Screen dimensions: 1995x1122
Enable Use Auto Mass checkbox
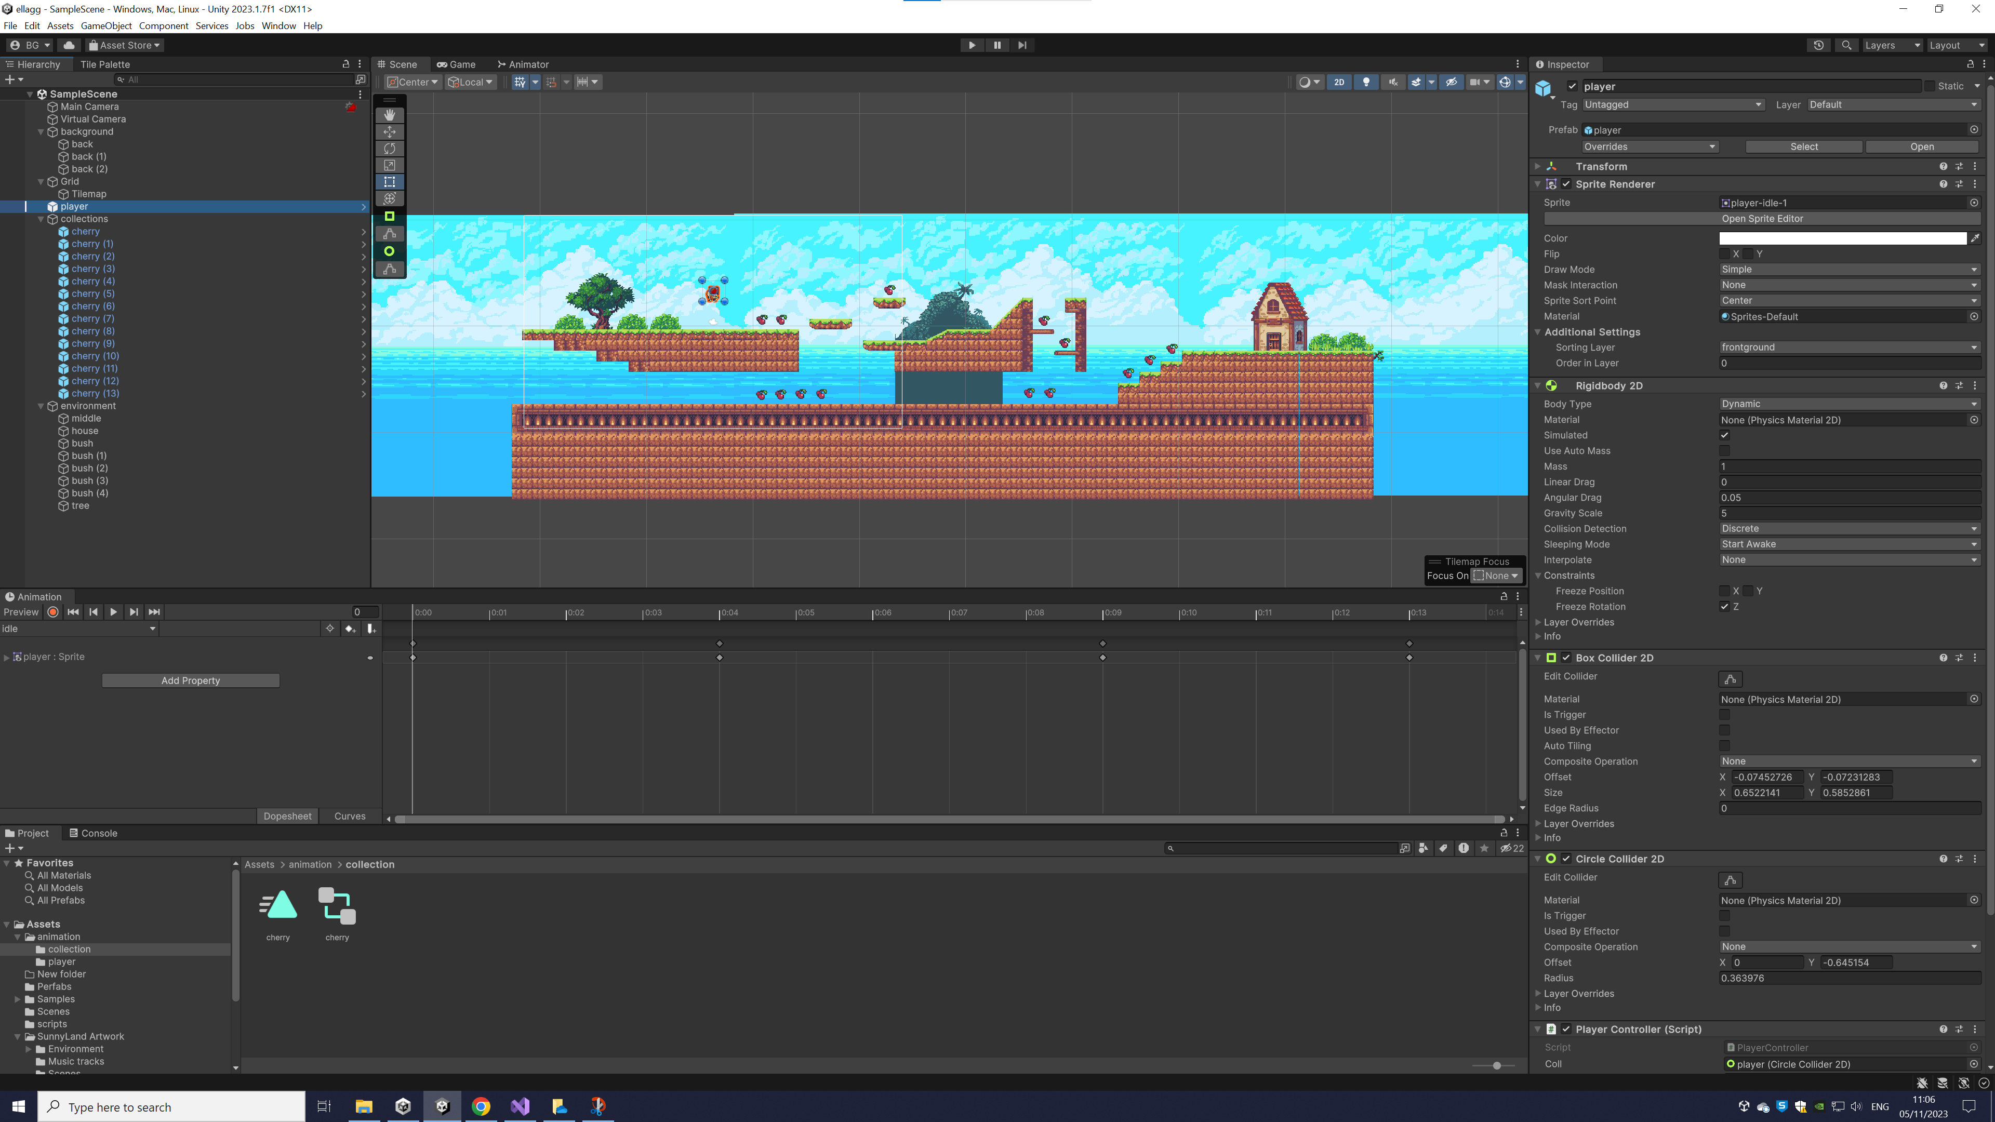(x=1725, y=451)
